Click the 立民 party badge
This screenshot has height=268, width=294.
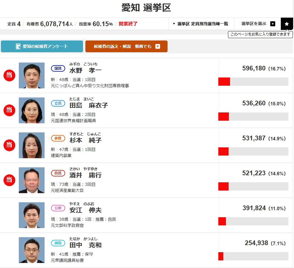(58, 103)
